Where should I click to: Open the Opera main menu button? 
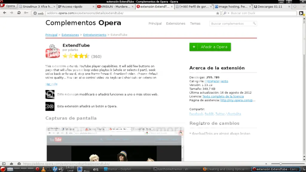point(8,6)
